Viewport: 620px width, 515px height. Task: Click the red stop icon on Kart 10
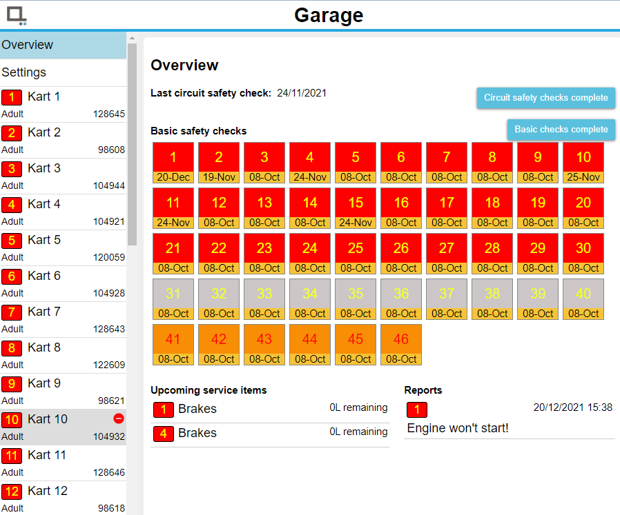[119, 418]
